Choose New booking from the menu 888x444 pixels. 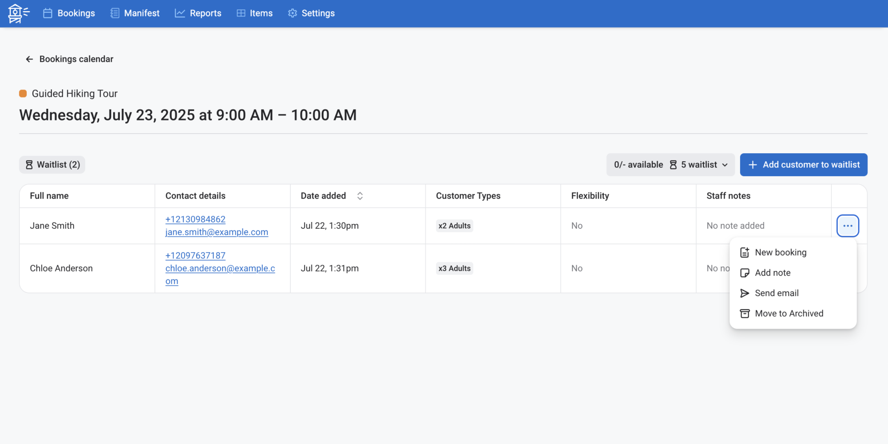pyautogui.click(x=780, y=252)
